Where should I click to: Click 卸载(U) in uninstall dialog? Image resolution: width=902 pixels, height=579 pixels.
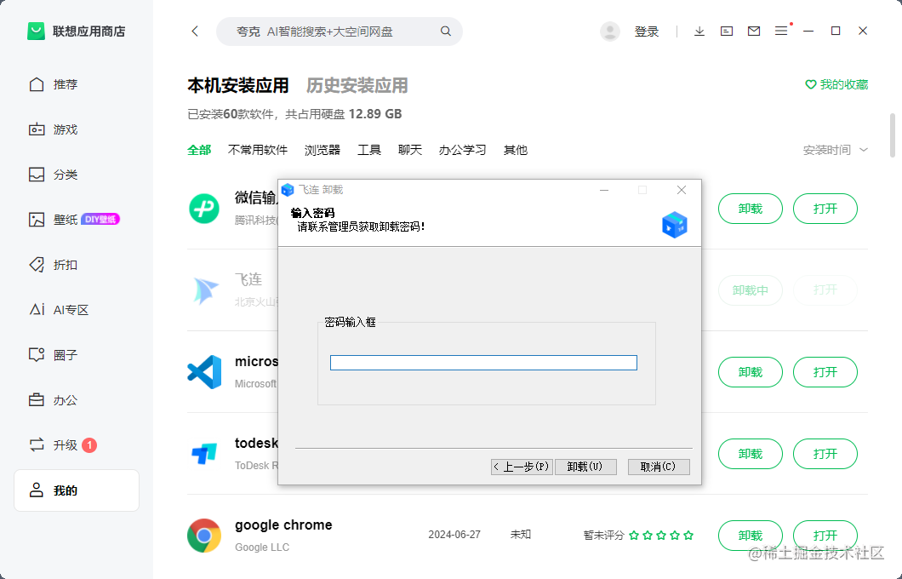tap(585, 467)
